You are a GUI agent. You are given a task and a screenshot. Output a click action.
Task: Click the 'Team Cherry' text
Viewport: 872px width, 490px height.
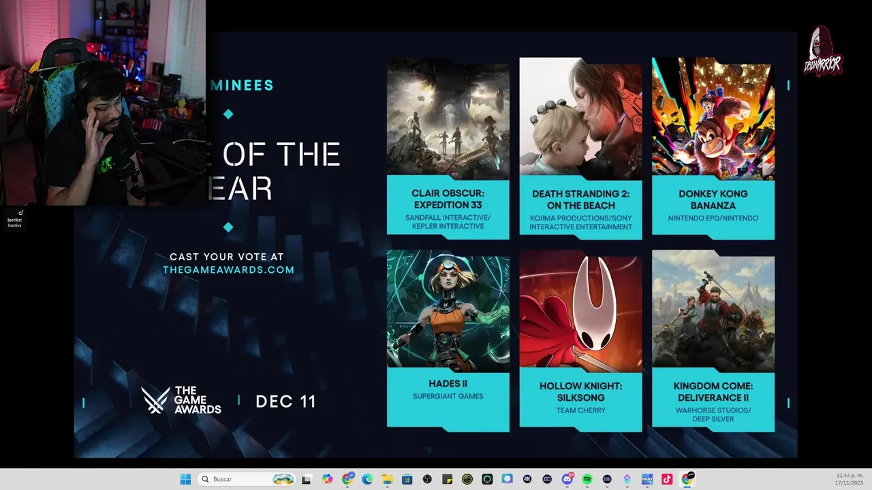point(580,410)
